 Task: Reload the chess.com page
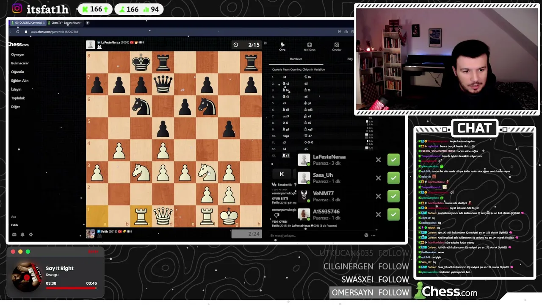(17, 32)
